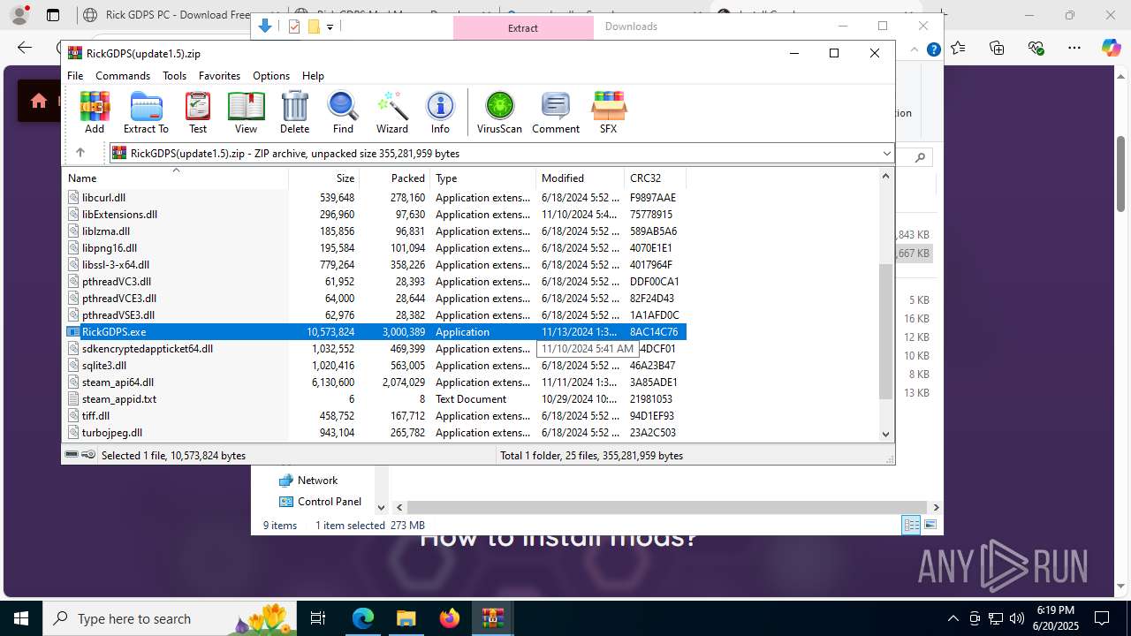This screenshot has height=636, width=1131.
Task: Click the Test archive toolbar icon
Action: tap(198, 112)
